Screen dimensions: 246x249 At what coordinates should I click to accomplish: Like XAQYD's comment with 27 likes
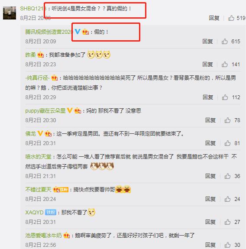[x=227, y=222]
